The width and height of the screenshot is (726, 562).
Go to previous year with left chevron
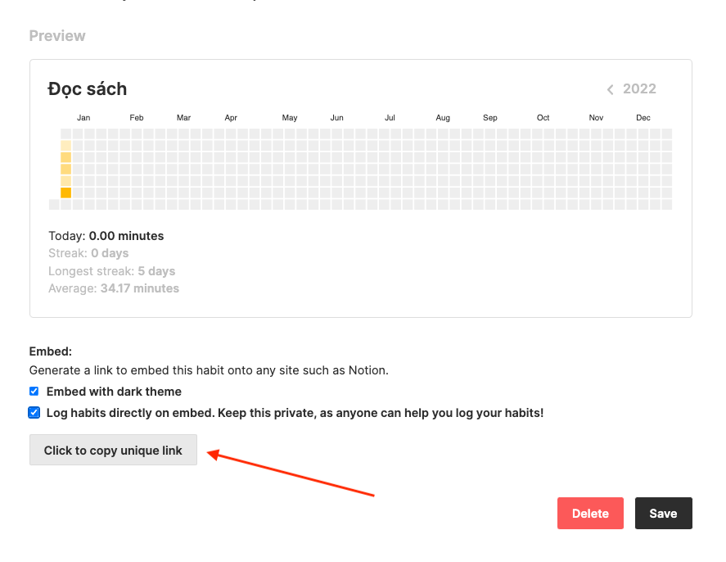point(610,89)
